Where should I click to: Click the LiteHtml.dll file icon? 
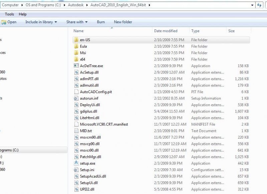click(x=76, y=118)
